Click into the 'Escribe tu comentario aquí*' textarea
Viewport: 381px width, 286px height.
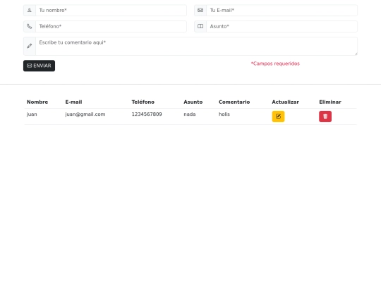point(197,46)
